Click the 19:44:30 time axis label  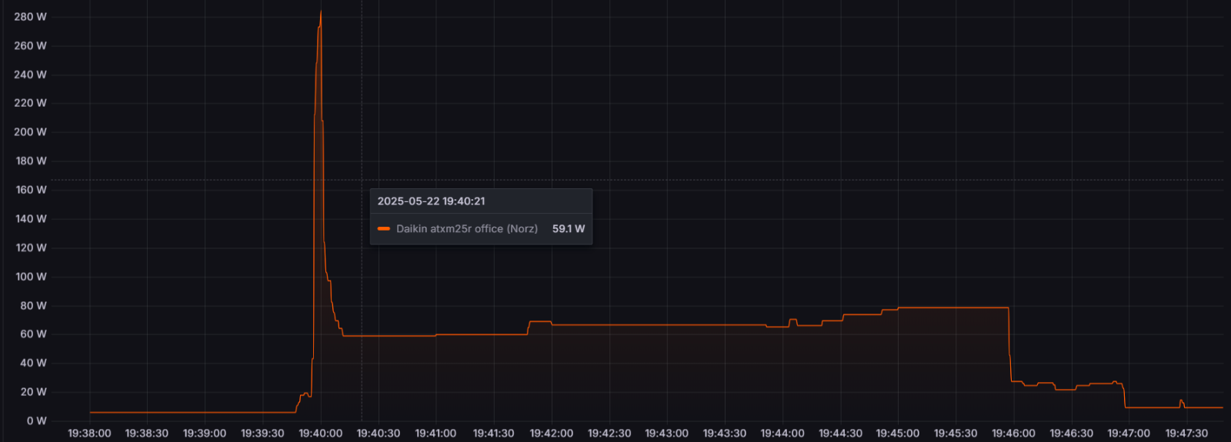840,434
